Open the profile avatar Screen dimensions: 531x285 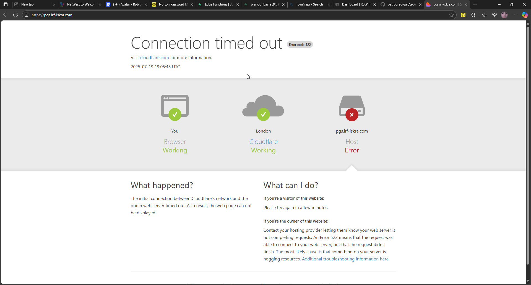pos(504,15)
